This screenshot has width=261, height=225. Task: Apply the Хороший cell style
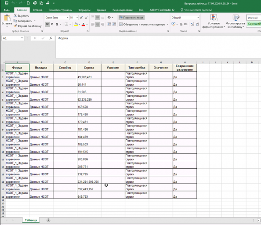[254, 24]
